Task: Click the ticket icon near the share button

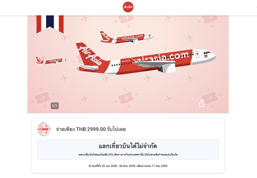Action: (210, 98)
